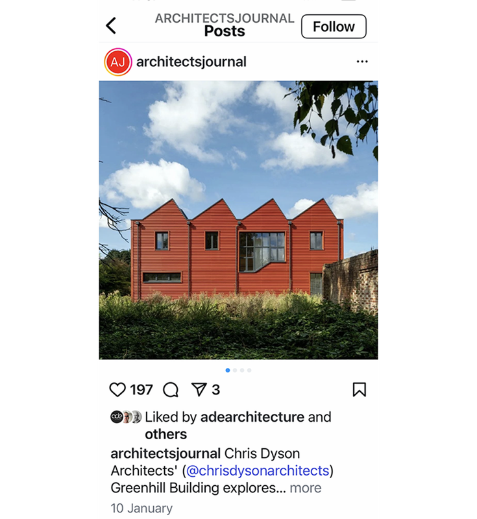Viewport: 477px width, 519px height.
Task: View likers' profile avatars
Action: pyautogui.click(x=126, y=416)
